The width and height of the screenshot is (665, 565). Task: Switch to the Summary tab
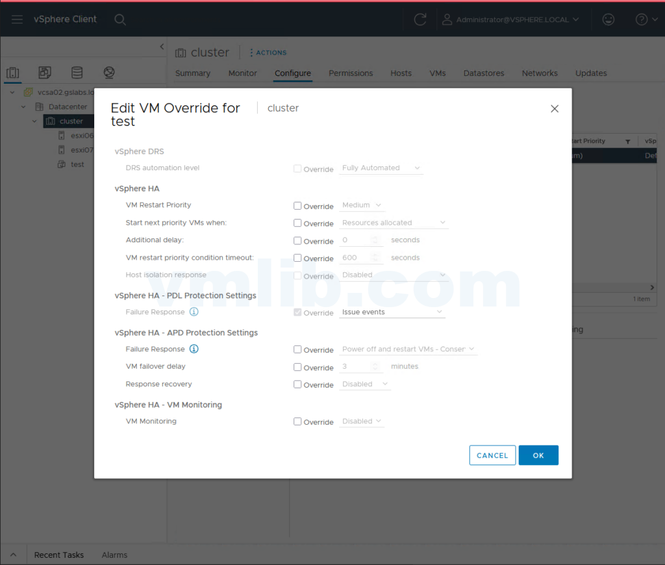coord(192,73)
